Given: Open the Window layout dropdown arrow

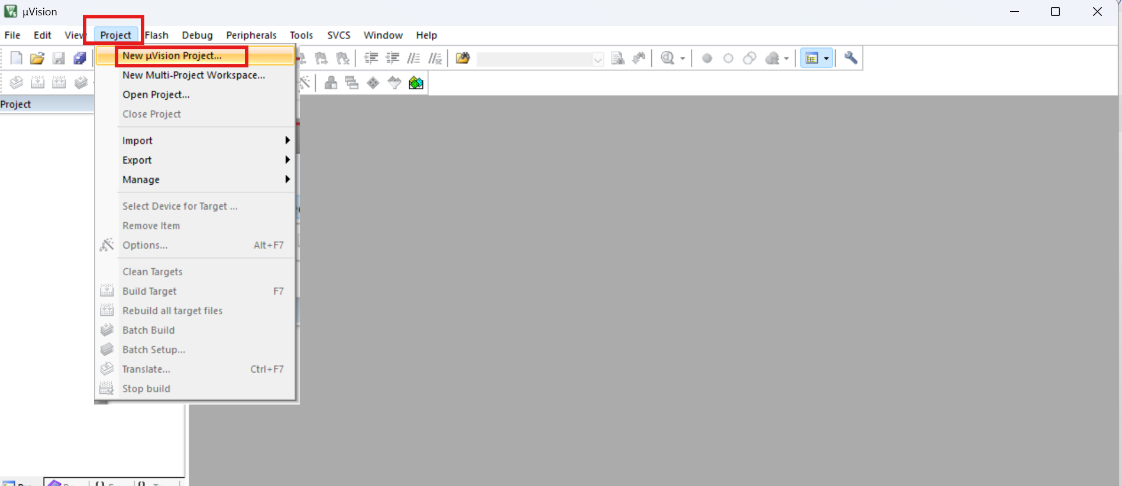Looking at the screenshot, I should pos(826,58).
